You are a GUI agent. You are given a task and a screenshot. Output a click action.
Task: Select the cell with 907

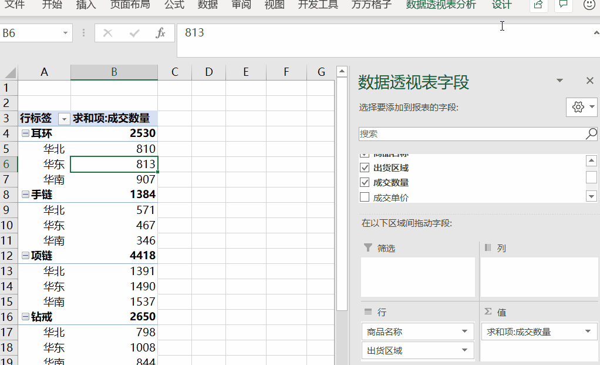click(x=114, y=179)
